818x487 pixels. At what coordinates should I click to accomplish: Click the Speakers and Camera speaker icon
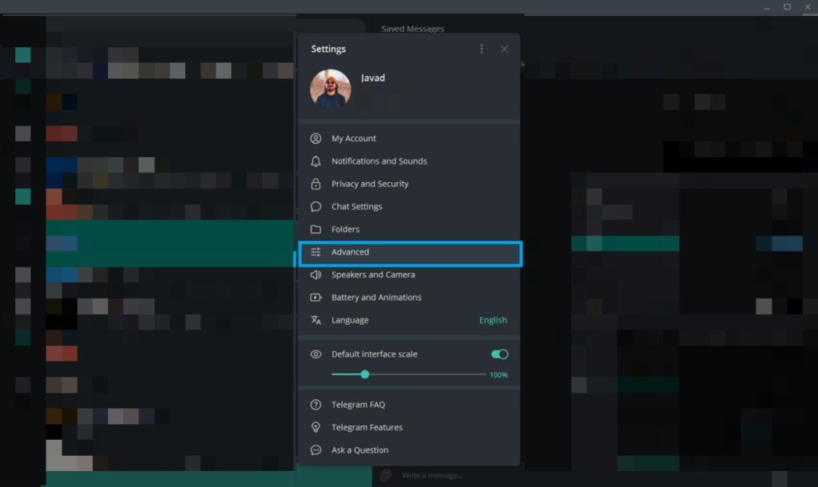click(x=316, y=275)
